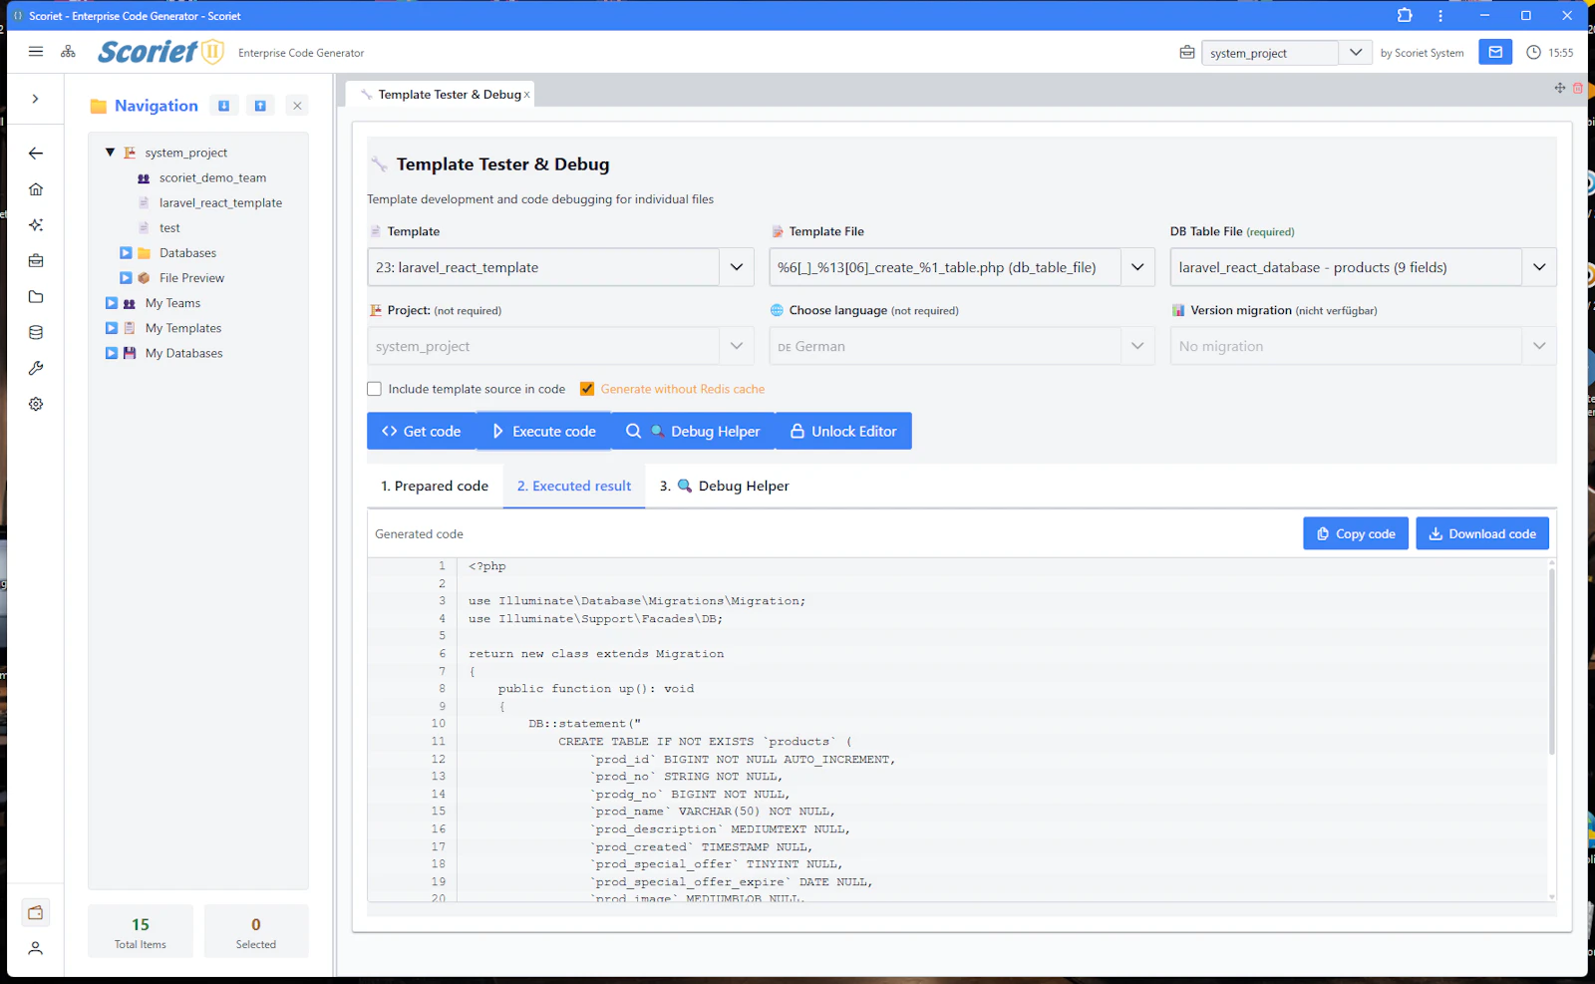Click the Get code button
This screenshot has height=984, width=1595.
pos(421,431)
